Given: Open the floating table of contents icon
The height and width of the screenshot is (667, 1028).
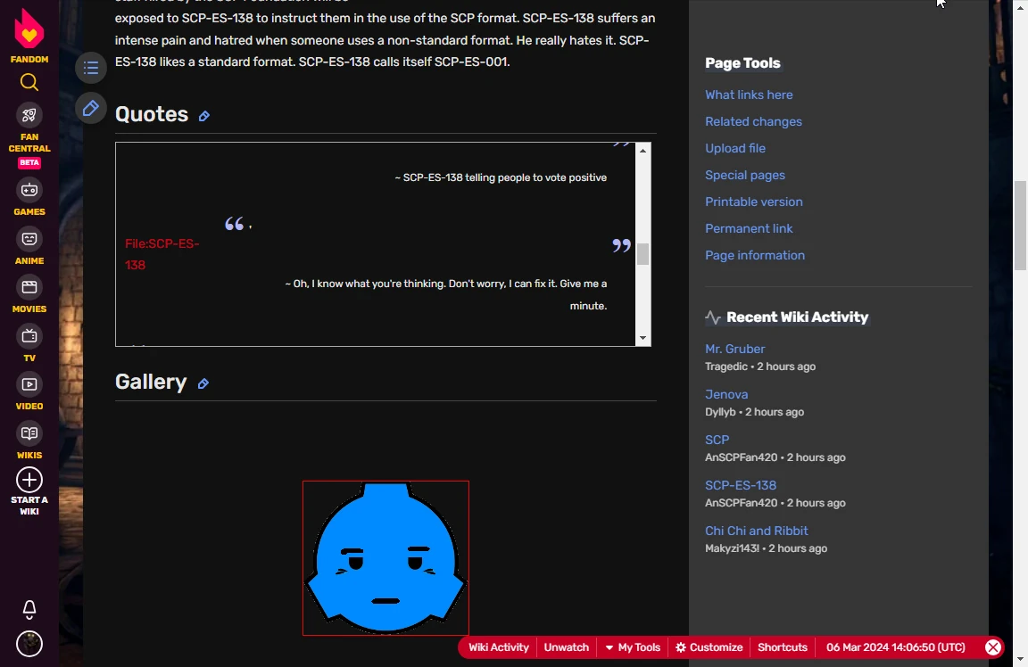Looking at the screenshot, I should [x=90, y=67].
